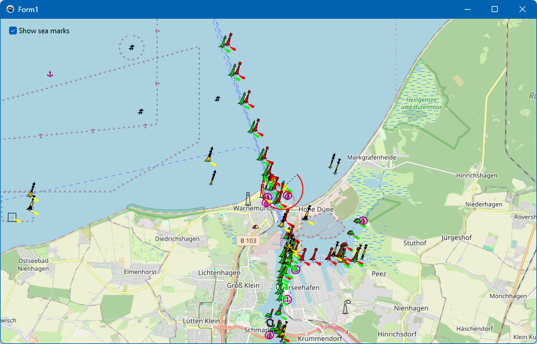Click the Heiligensee und Hütelmoor reserve label
This screenshot has width=537, height=344.
(x=421, y=103)
